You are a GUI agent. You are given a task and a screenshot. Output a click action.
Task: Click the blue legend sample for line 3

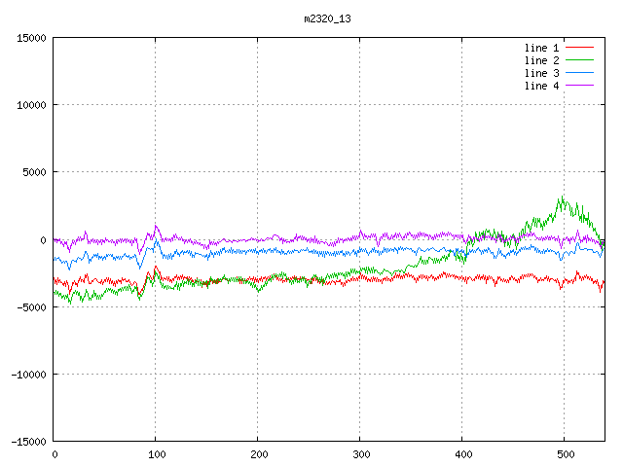tap(579, 73)
